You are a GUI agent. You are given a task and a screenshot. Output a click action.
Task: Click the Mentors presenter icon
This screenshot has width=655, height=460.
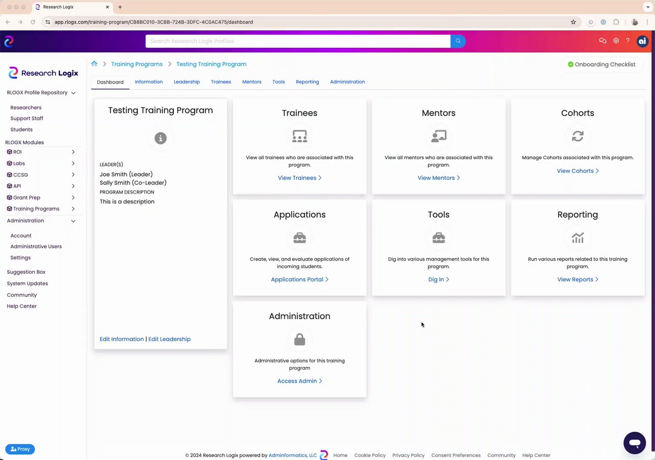tap(439, 136)
